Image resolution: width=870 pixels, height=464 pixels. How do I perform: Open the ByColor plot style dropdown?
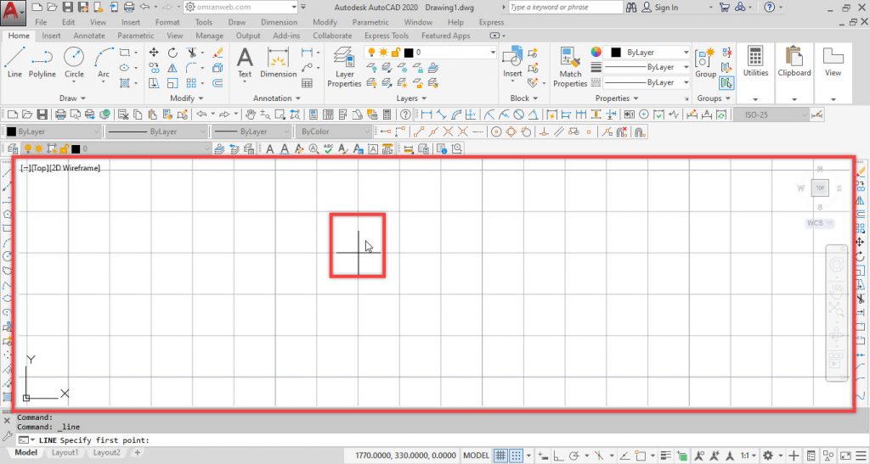click(x=332, y=132)
